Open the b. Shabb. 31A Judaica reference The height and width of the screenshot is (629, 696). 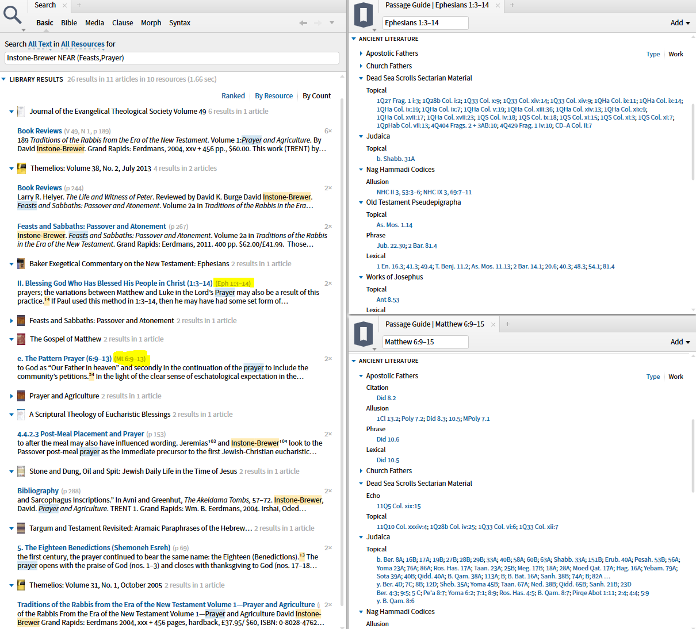click(x=396, y=159)
